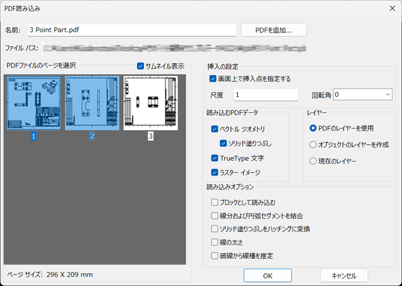This screenshot has height=286, width=402.
Task: Select オブジェクトのレイヤーを作成 radio button
Action: [x=313, y=145]
